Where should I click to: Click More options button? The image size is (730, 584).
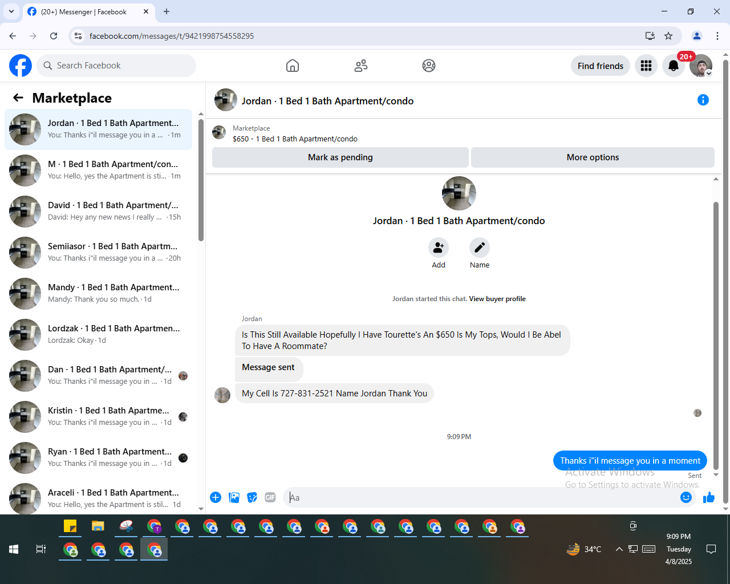point(593,157)
